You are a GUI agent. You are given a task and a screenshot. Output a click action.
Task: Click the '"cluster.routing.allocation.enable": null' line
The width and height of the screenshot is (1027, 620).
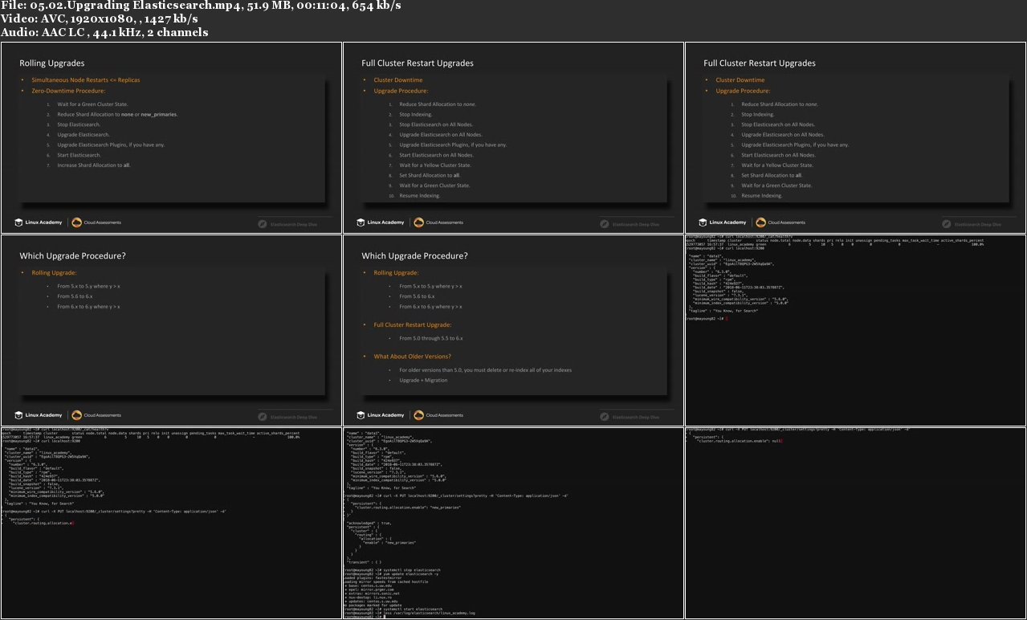[739, 442]
